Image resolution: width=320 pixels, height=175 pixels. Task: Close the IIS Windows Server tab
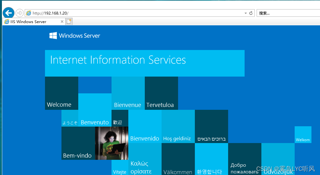62,22
